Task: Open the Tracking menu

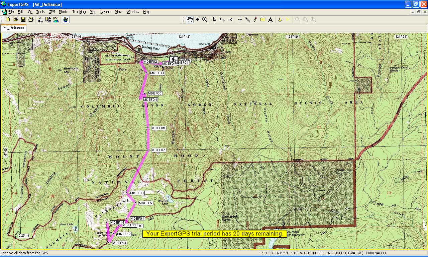Action: click(79, 12)
